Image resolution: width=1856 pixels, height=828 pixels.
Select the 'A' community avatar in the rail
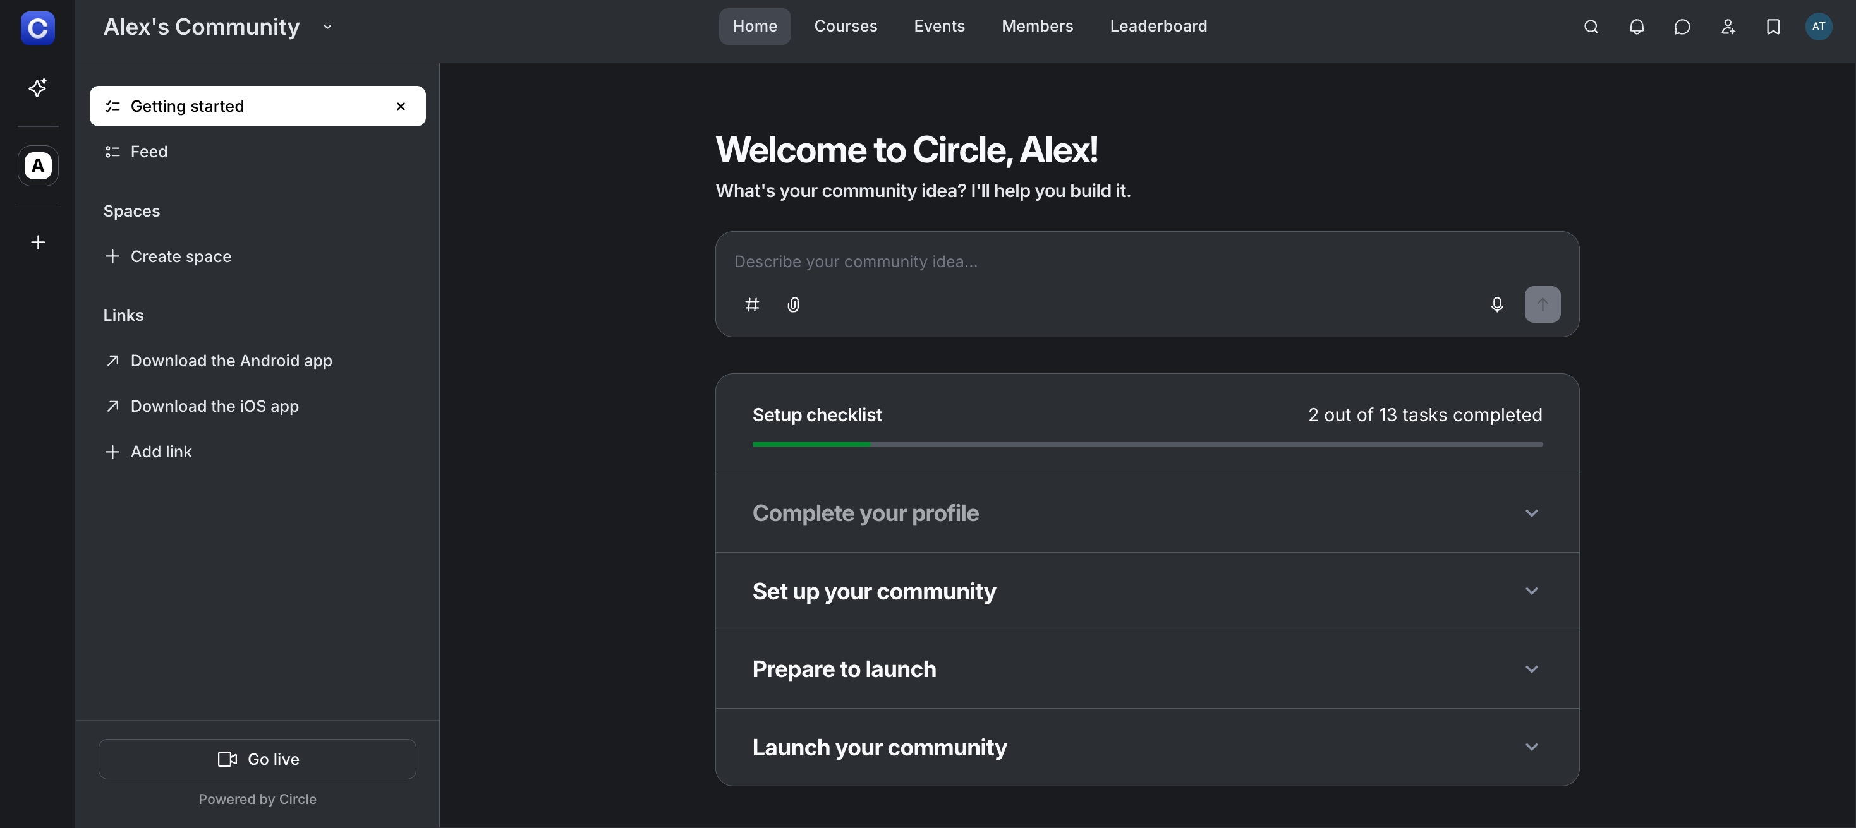coord(37,165)
